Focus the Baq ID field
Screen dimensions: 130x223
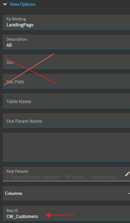[66, 213]
